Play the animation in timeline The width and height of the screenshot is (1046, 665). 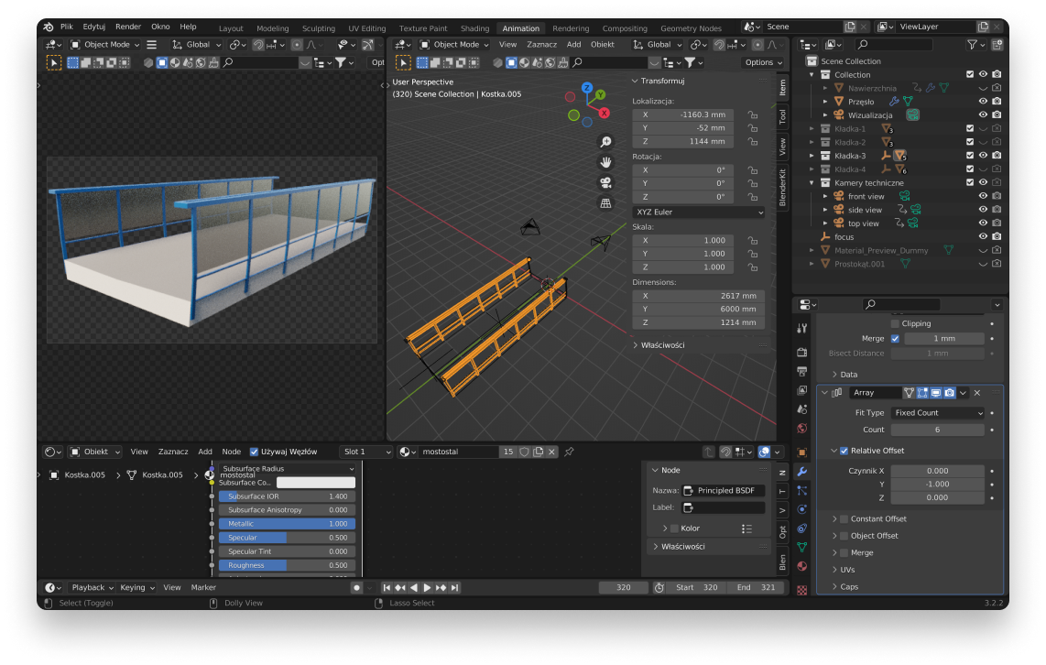pos(427,587)
